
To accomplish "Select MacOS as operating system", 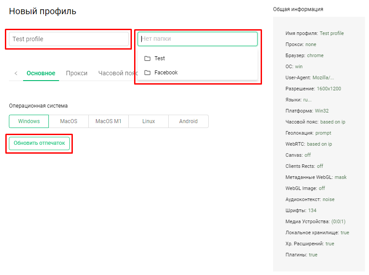I will pos(69,121).
